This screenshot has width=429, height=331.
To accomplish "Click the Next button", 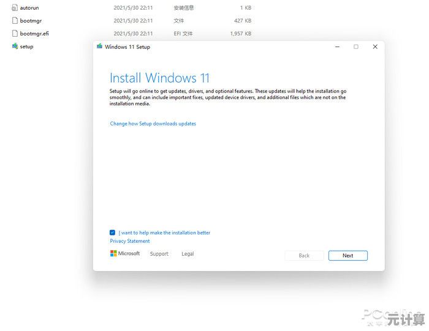I will pos(347,255).
